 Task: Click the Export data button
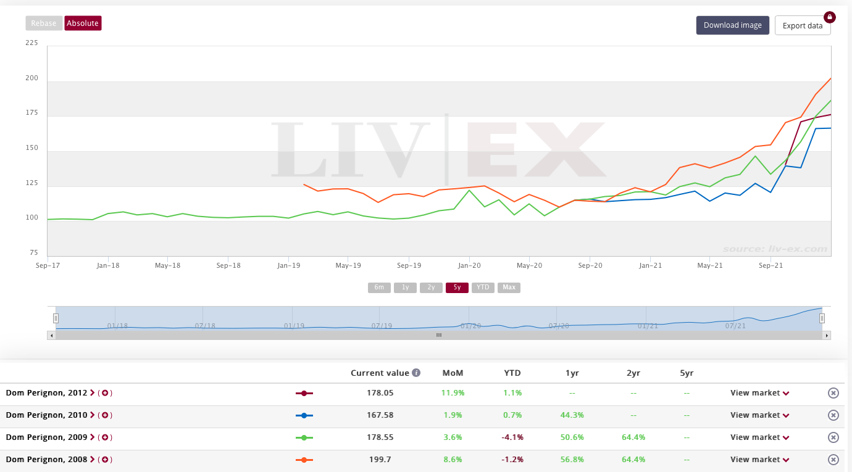(x=803, y=25)
